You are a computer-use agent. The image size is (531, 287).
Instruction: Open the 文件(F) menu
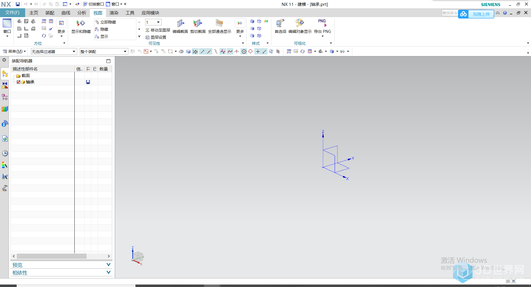(12, 13)
